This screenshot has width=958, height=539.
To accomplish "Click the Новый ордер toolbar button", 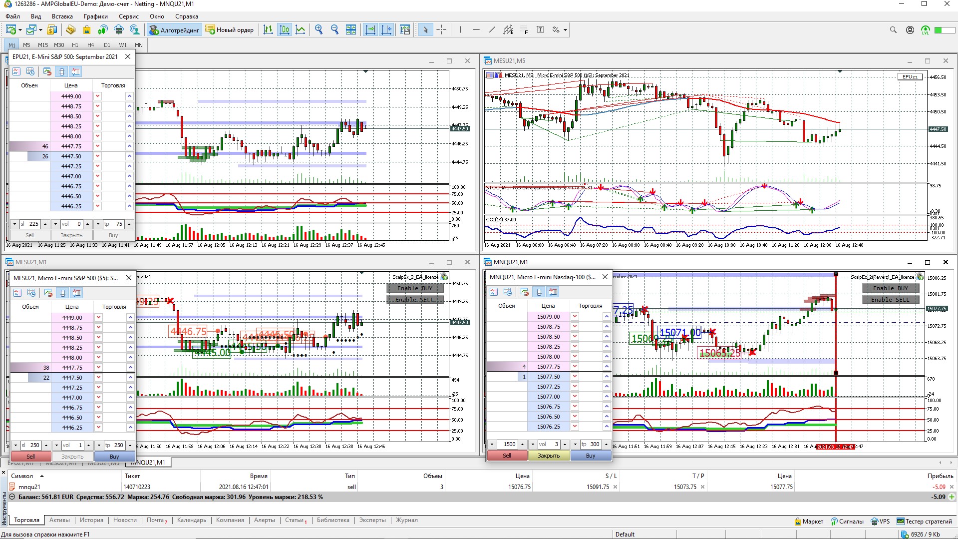I will 230,30.
